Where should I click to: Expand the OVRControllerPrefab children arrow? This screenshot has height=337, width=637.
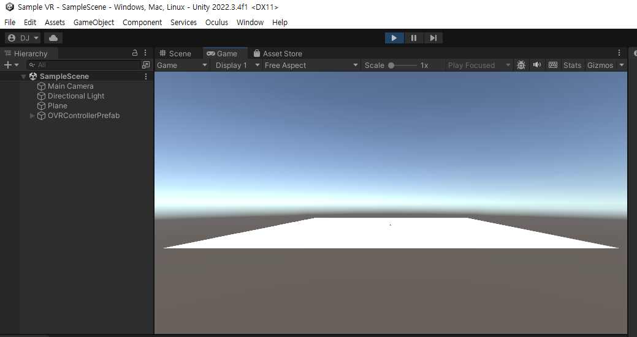32,116
